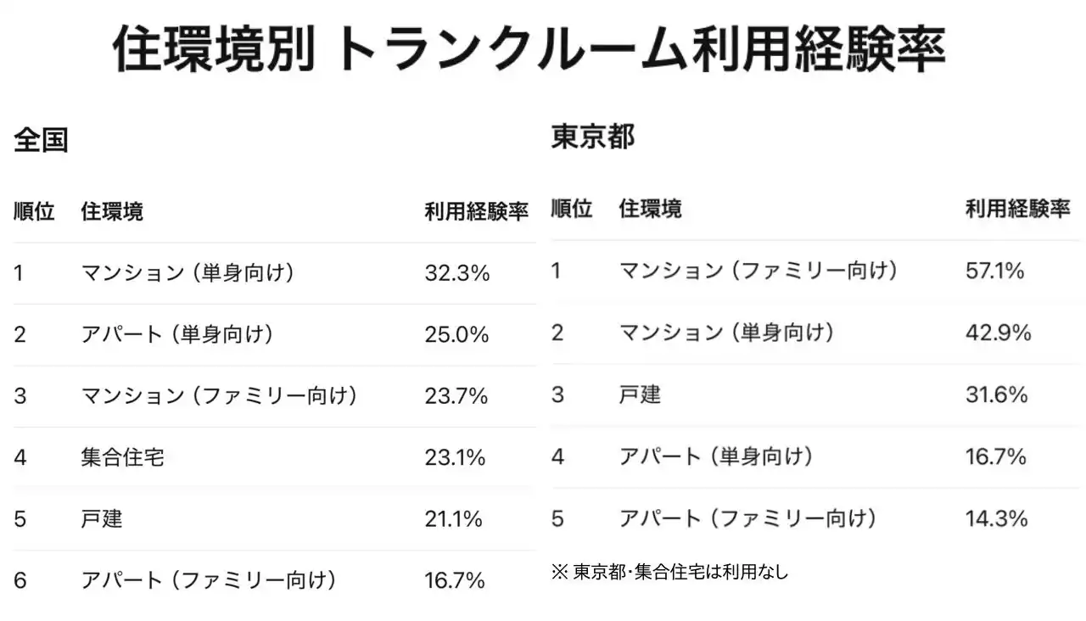Viewport: 1086px width, 621px height.
Task: Select the 戸建 entry in 東京都 table
Action: pos(640,394)
